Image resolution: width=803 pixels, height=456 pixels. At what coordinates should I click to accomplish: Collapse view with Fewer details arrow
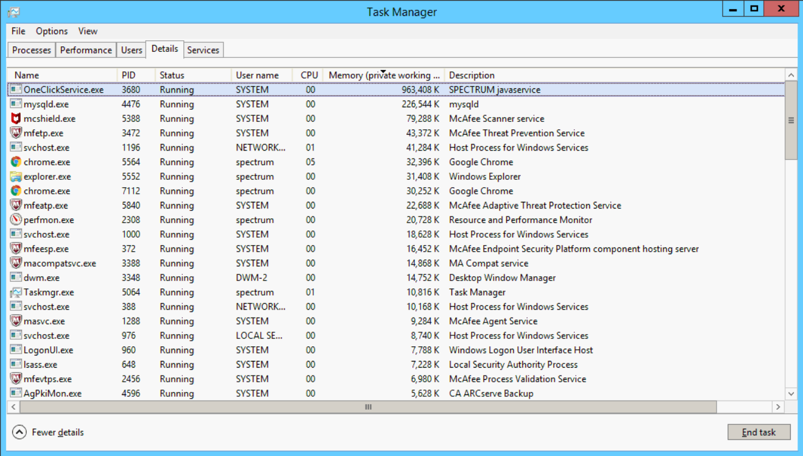pos(19,432)
